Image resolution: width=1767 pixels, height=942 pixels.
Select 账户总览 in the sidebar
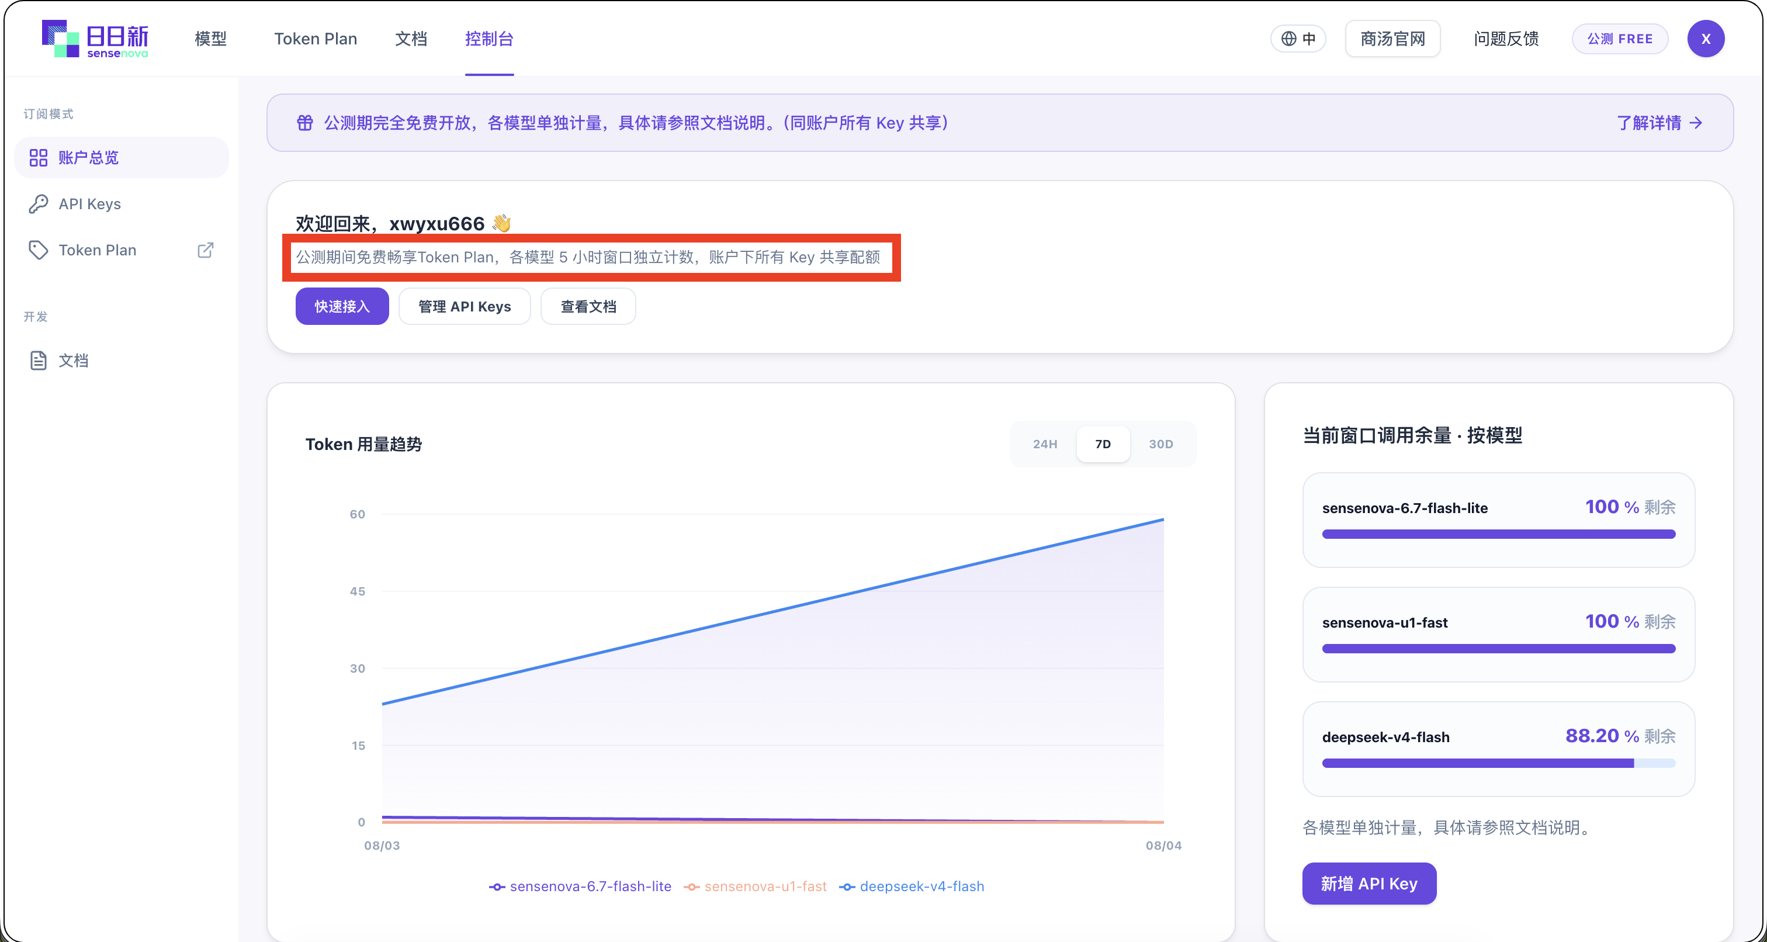122,158
